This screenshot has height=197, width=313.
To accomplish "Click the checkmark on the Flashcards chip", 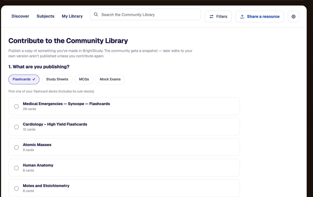I will tap(34, 79).
